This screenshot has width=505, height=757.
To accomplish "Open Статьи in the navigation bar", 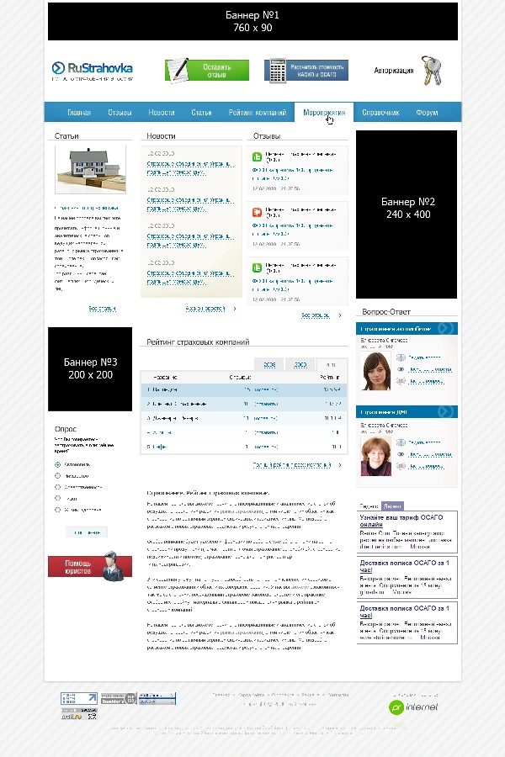I will [201, 113].
